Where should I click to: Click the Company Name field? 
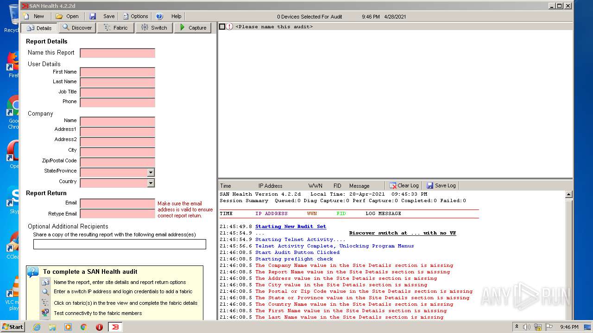pyautogui.click(x=118, y=122)
